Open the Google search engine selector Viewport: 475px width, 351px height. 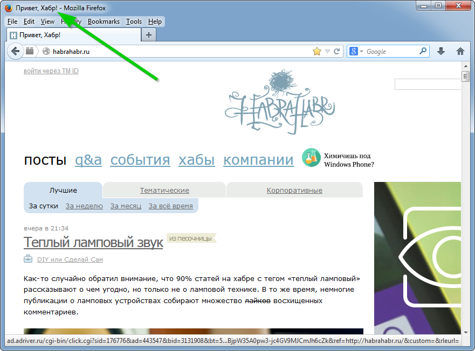tap(356, 51)
